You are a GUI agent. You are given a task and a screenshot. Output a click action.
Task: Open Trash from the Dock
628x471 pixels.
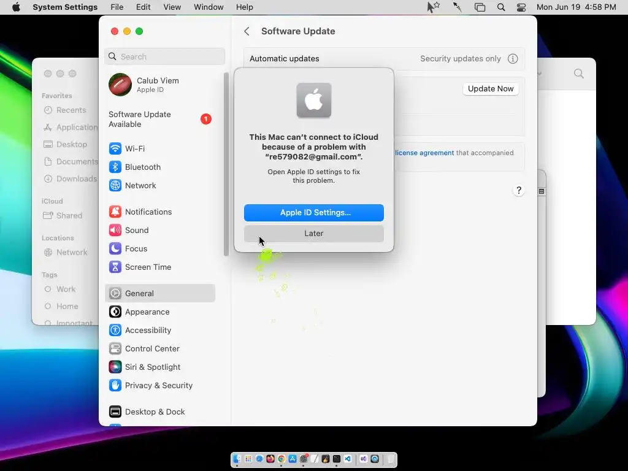391,459
